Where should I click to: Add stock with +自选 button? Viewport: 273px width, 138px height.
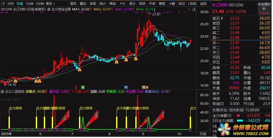pos(192,4)
